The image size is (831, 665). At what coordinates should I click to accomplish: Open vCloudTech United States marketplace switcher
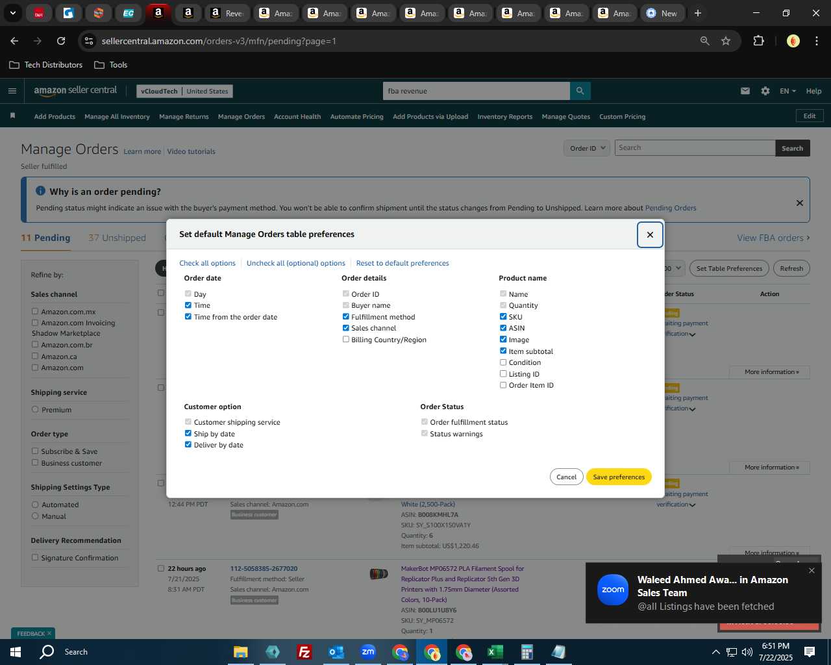184,91
